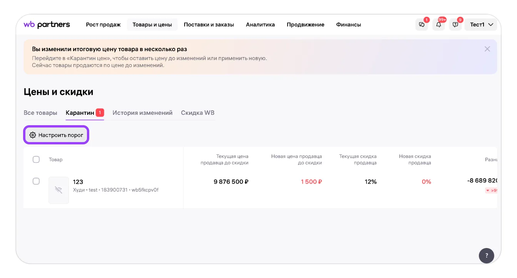Viewport: 517px width, 278px height.
Task: Close the price change warning banner
Action: (487, 49)
